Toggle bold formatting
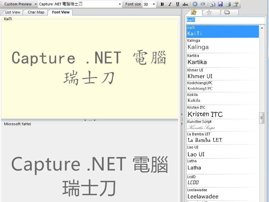 coord(162,4)
